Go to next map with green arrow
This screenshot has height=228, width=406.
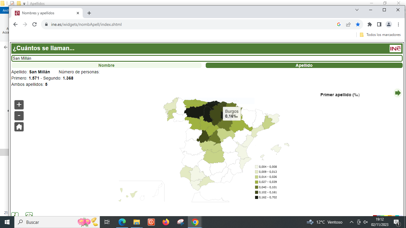coord(398,93)
